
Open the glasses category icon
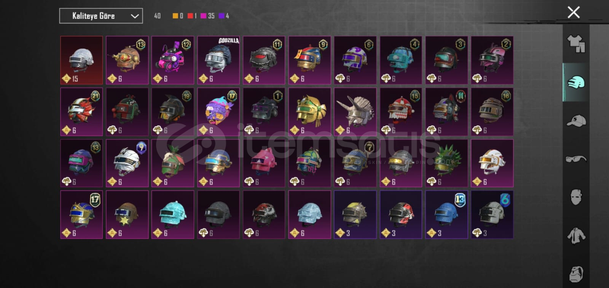pos(576,159)
